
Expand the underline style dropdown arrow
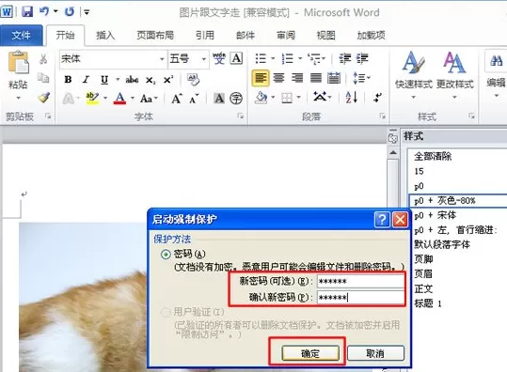click(118, 80)
